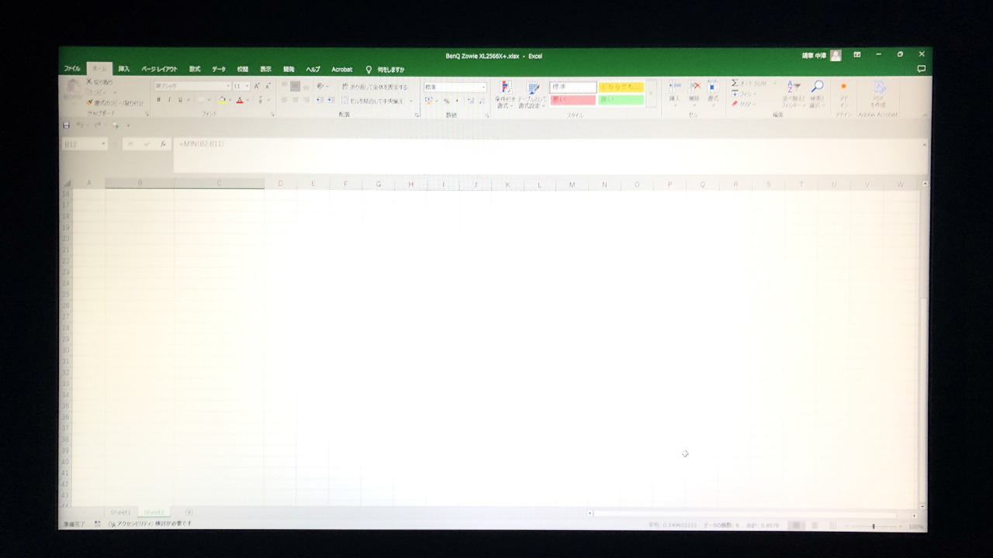Open Sort & Filter (並べ替えとフィルター)
993x558 pixels.
794,95
